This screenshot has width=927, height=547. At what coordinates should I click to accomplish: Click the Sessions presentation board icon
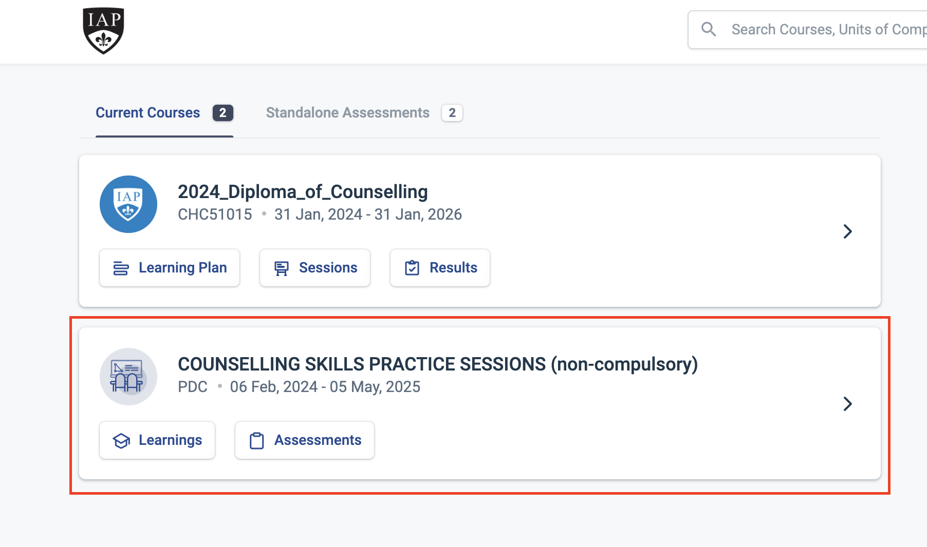click(x=281, y=268)
